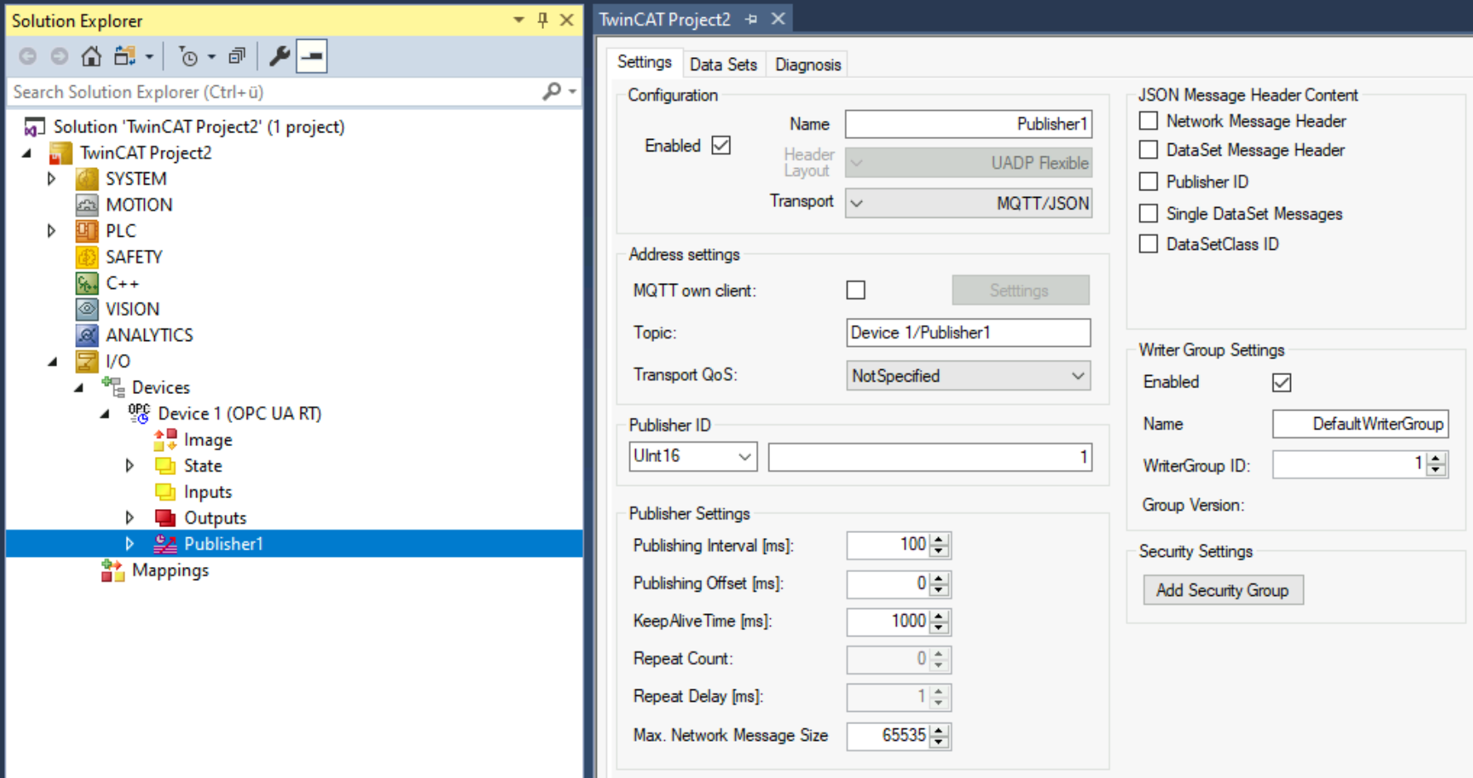Image resolution: width=1473 pixels, height=778 pixels.
Task: Click the Writer Group Name field
Action: point(1360,424)
